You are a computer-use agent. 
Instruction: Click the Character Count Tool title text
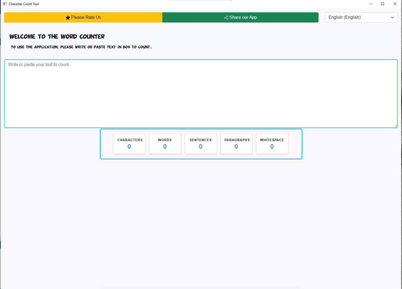(x=24, y=4)
